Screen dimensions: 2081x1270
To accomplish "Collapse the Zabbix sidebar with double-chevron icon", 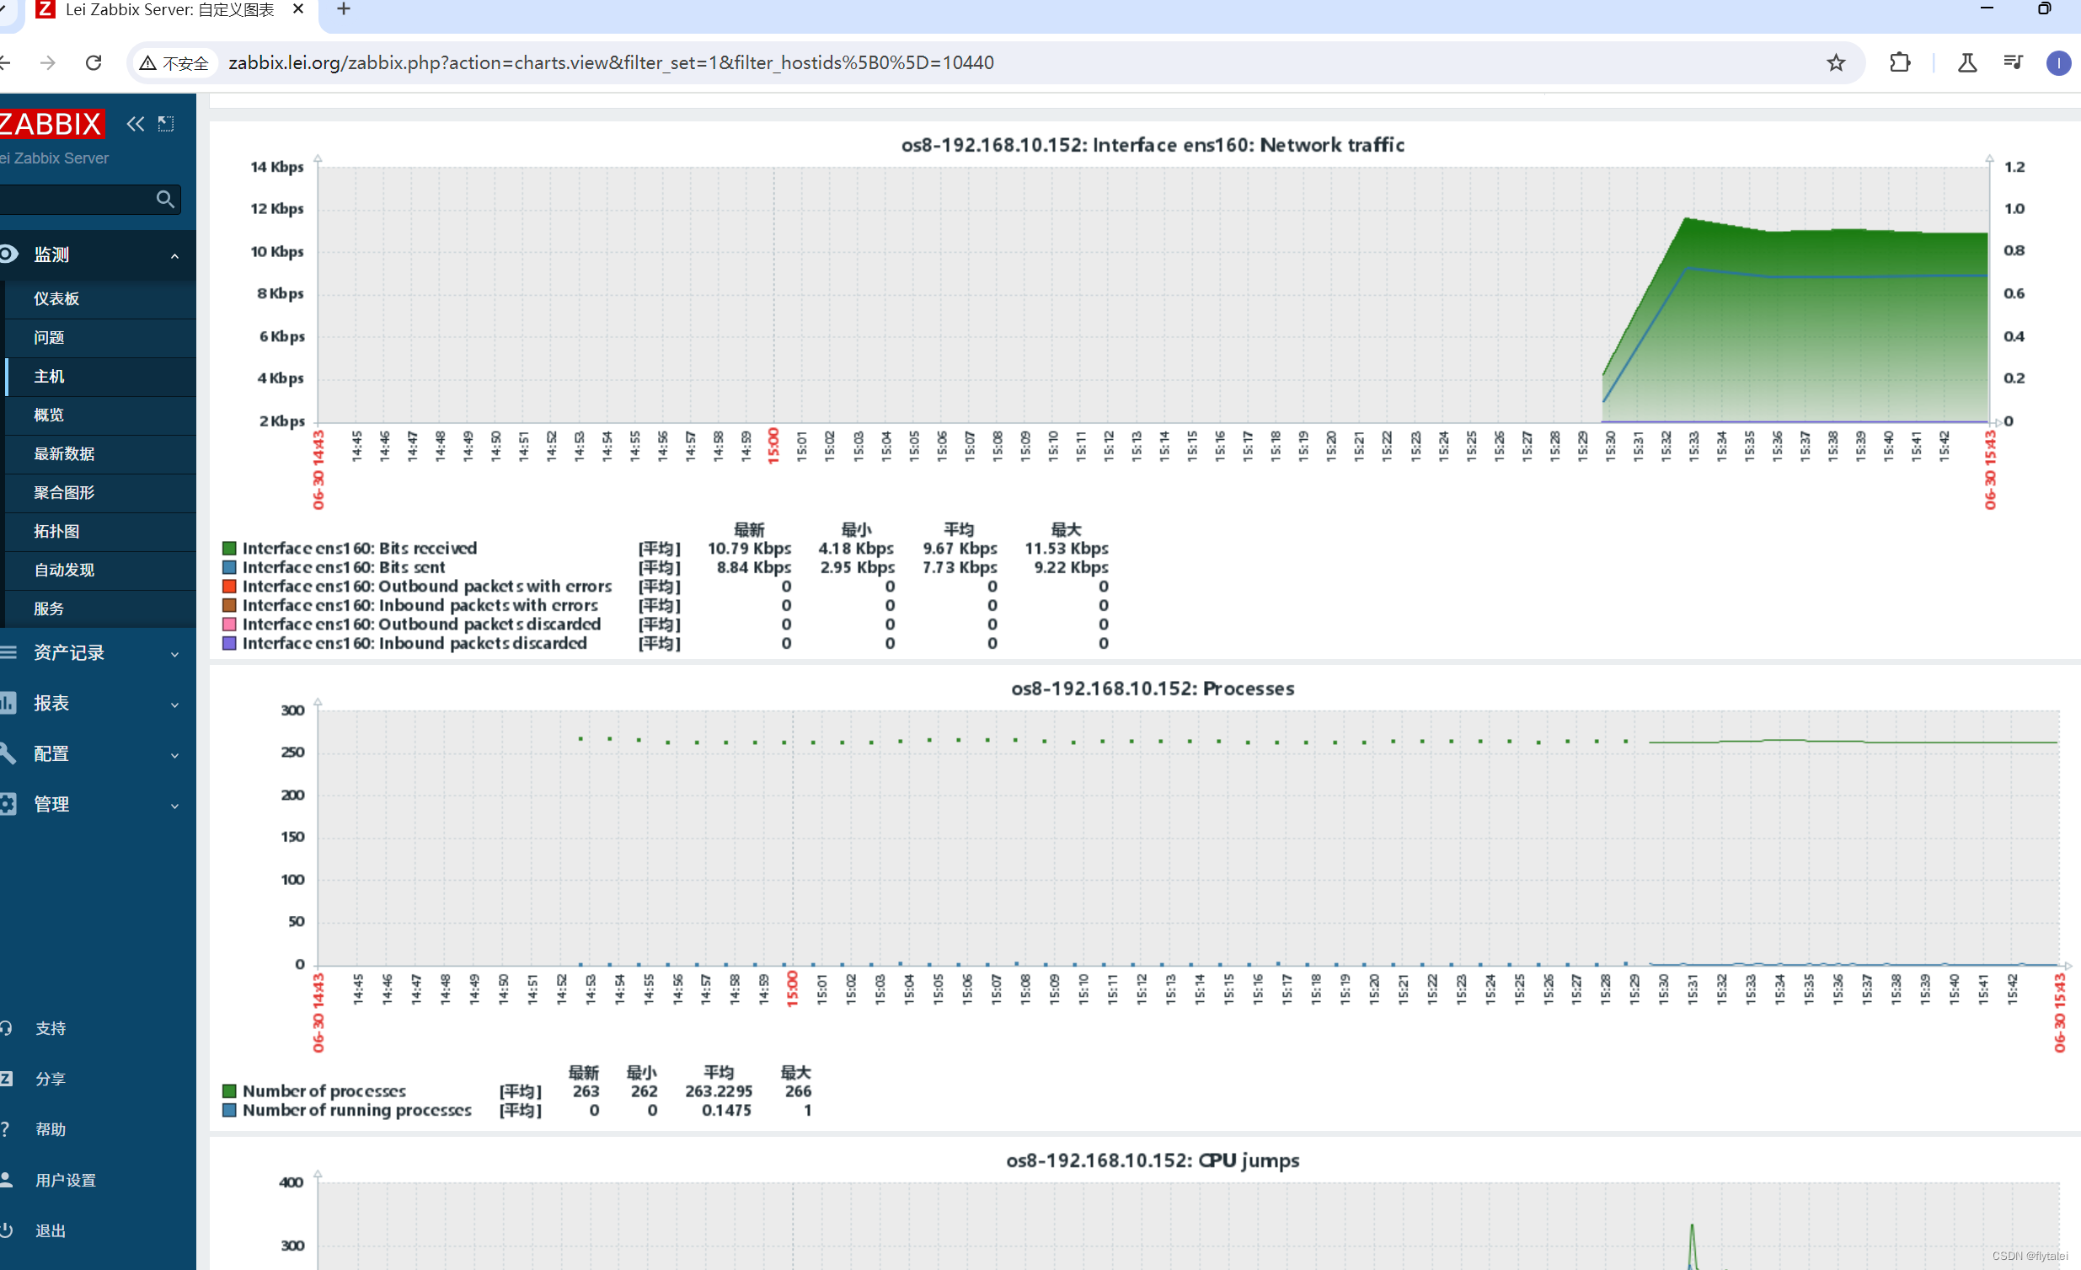I will tap(135, 124).
